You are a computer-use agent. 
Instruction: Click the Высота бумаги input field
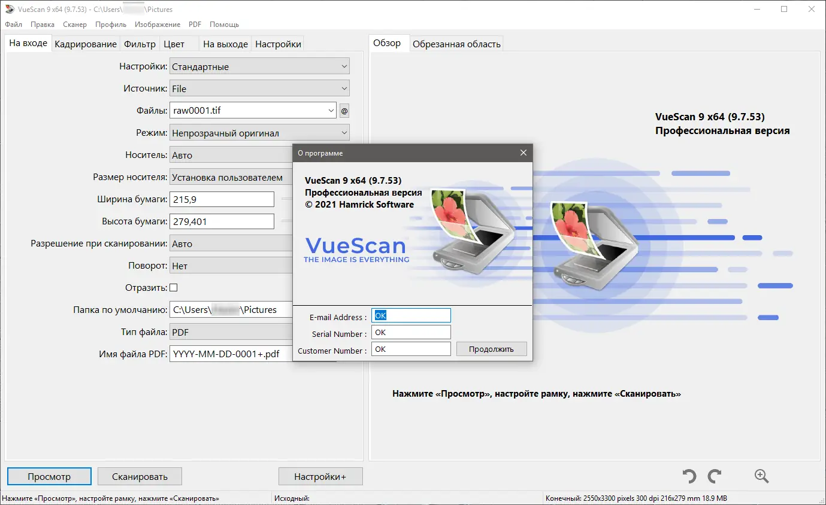[222, 221]
